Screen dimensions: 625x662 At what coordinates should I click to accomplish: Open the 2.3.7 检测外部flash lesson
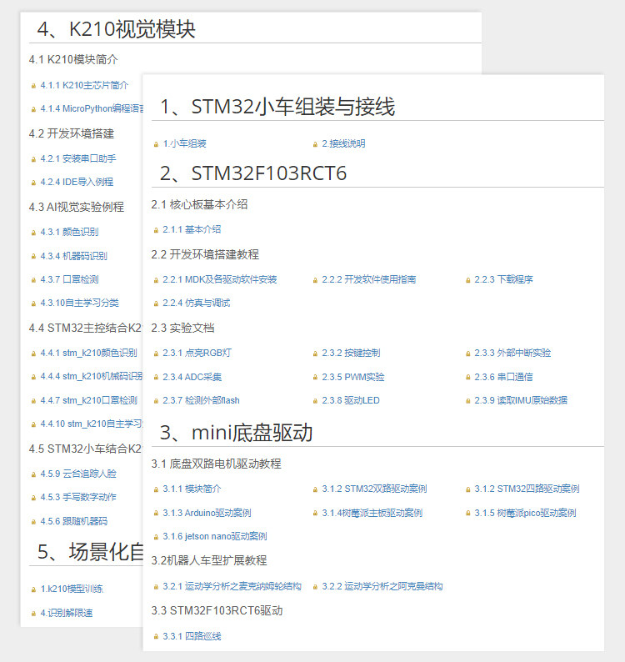click(201, 400)
